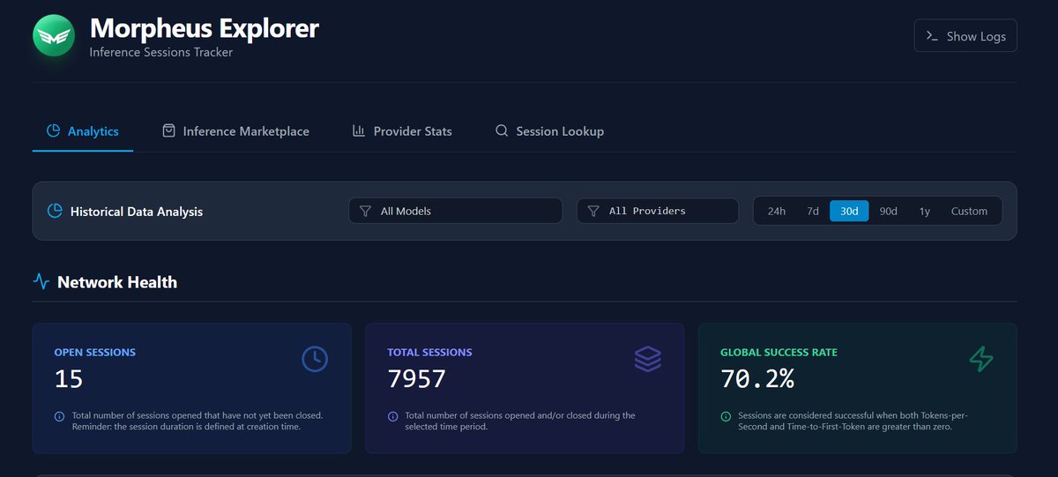Select the 90d time range
The height and width of the screenshot is (477, 1058).
pos(889,212)
